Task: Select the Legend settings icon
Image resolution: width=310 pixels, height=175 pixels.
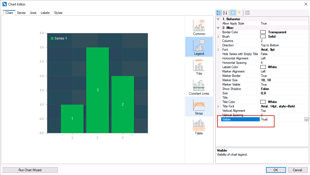Action: tap(199, 47)
